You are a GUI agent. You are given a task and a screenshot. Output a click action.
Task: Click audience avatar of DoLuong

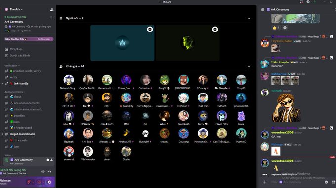pos(183,133)
